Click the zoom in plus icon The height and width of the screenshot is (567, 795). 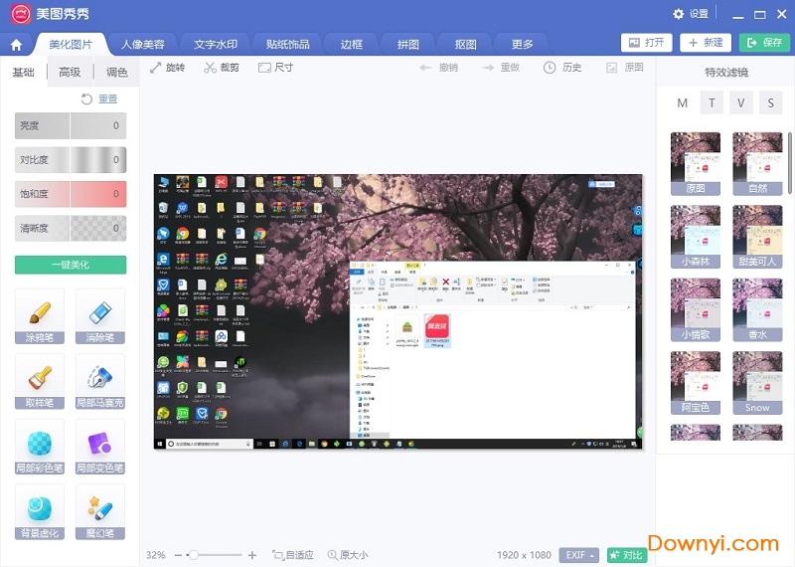point(252,555)
